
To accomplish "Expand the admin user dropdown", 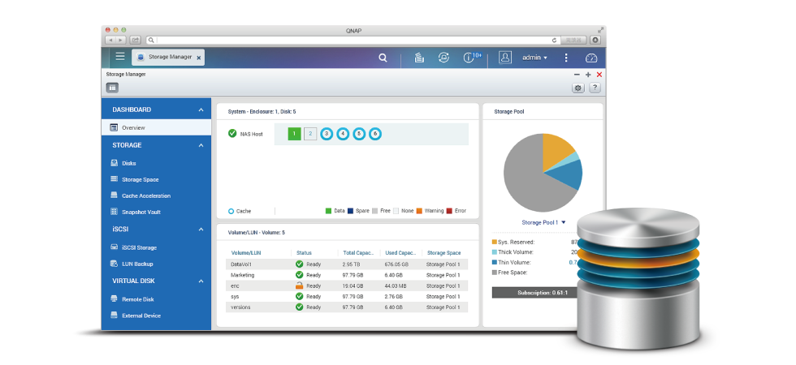I will (x=534, y=58).
